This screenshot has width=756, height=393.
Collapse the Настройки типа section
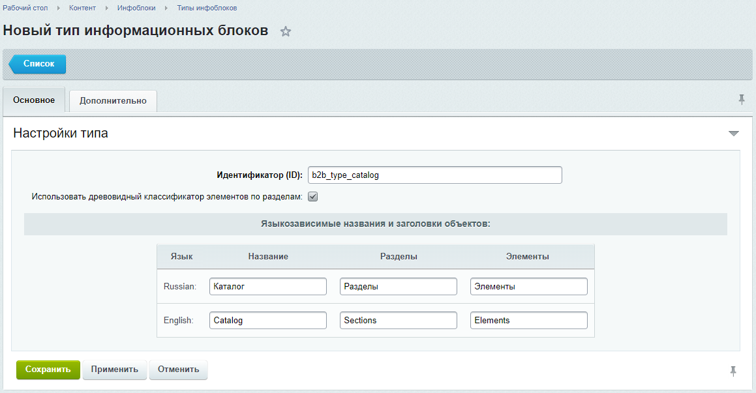pyautogui.click(x=733, y=134)
